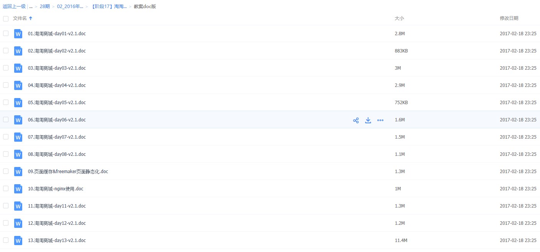The image size is (540, 252).
Task: Open file 13.淘淘商城-day13-v2.1.doc
Action: click(x=57, y=241)
